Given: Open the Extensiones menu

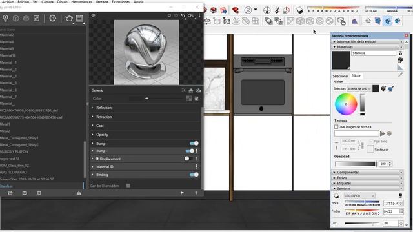Looking at the screenshot, I should [x=121, y=1].
